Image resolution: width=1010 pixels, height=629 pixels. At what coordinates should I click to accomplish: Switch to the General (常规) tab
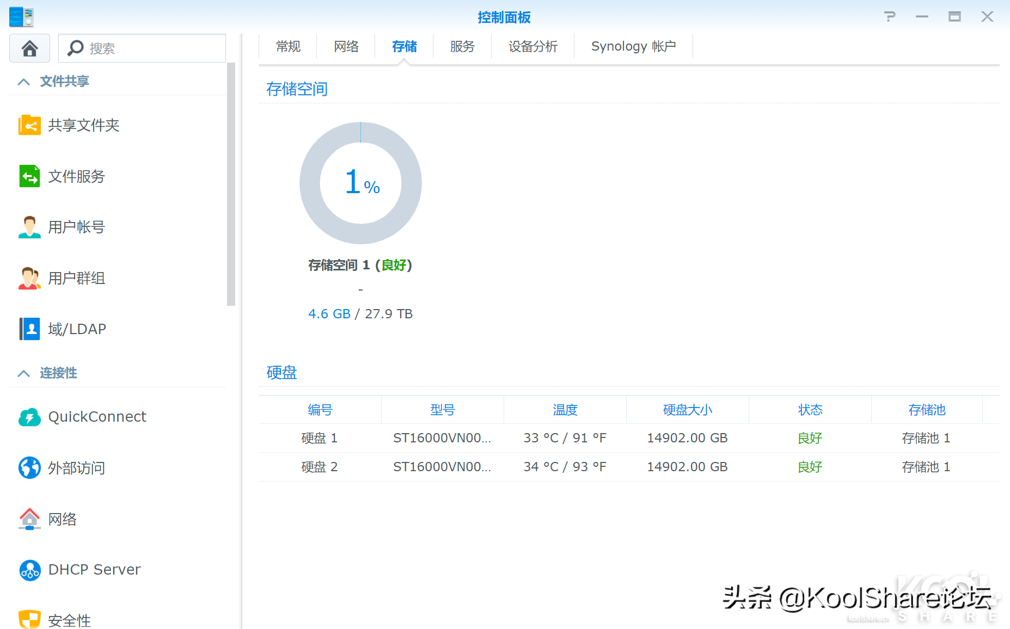[x=288, y=47]
